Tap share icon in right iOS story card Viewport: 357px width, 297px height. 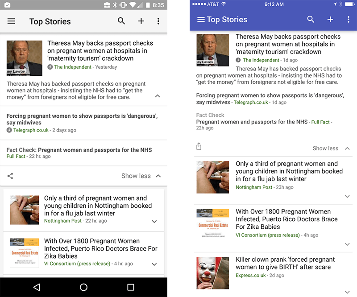[x=199, y=147]
